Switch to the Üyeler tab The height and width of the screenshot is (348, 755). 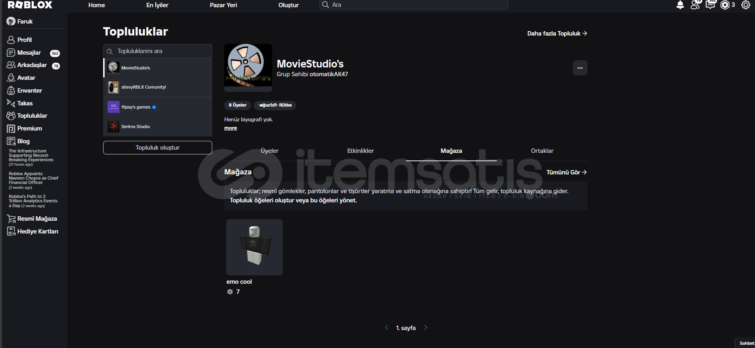point(269,151)
